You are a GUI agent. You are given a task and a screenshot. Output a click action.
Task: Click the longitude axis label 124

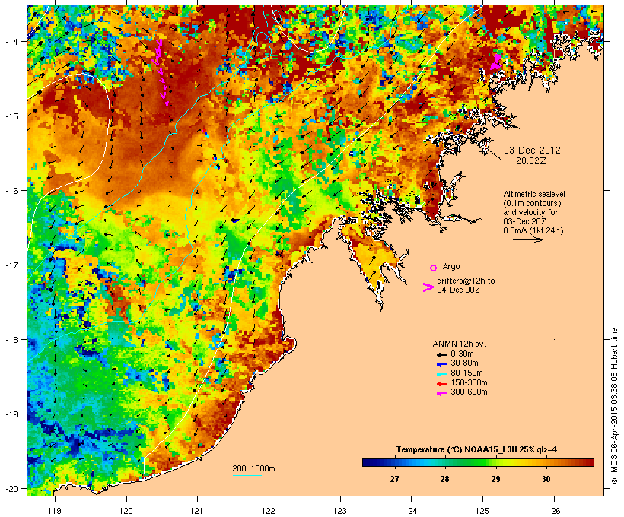[x=411, y=511]
